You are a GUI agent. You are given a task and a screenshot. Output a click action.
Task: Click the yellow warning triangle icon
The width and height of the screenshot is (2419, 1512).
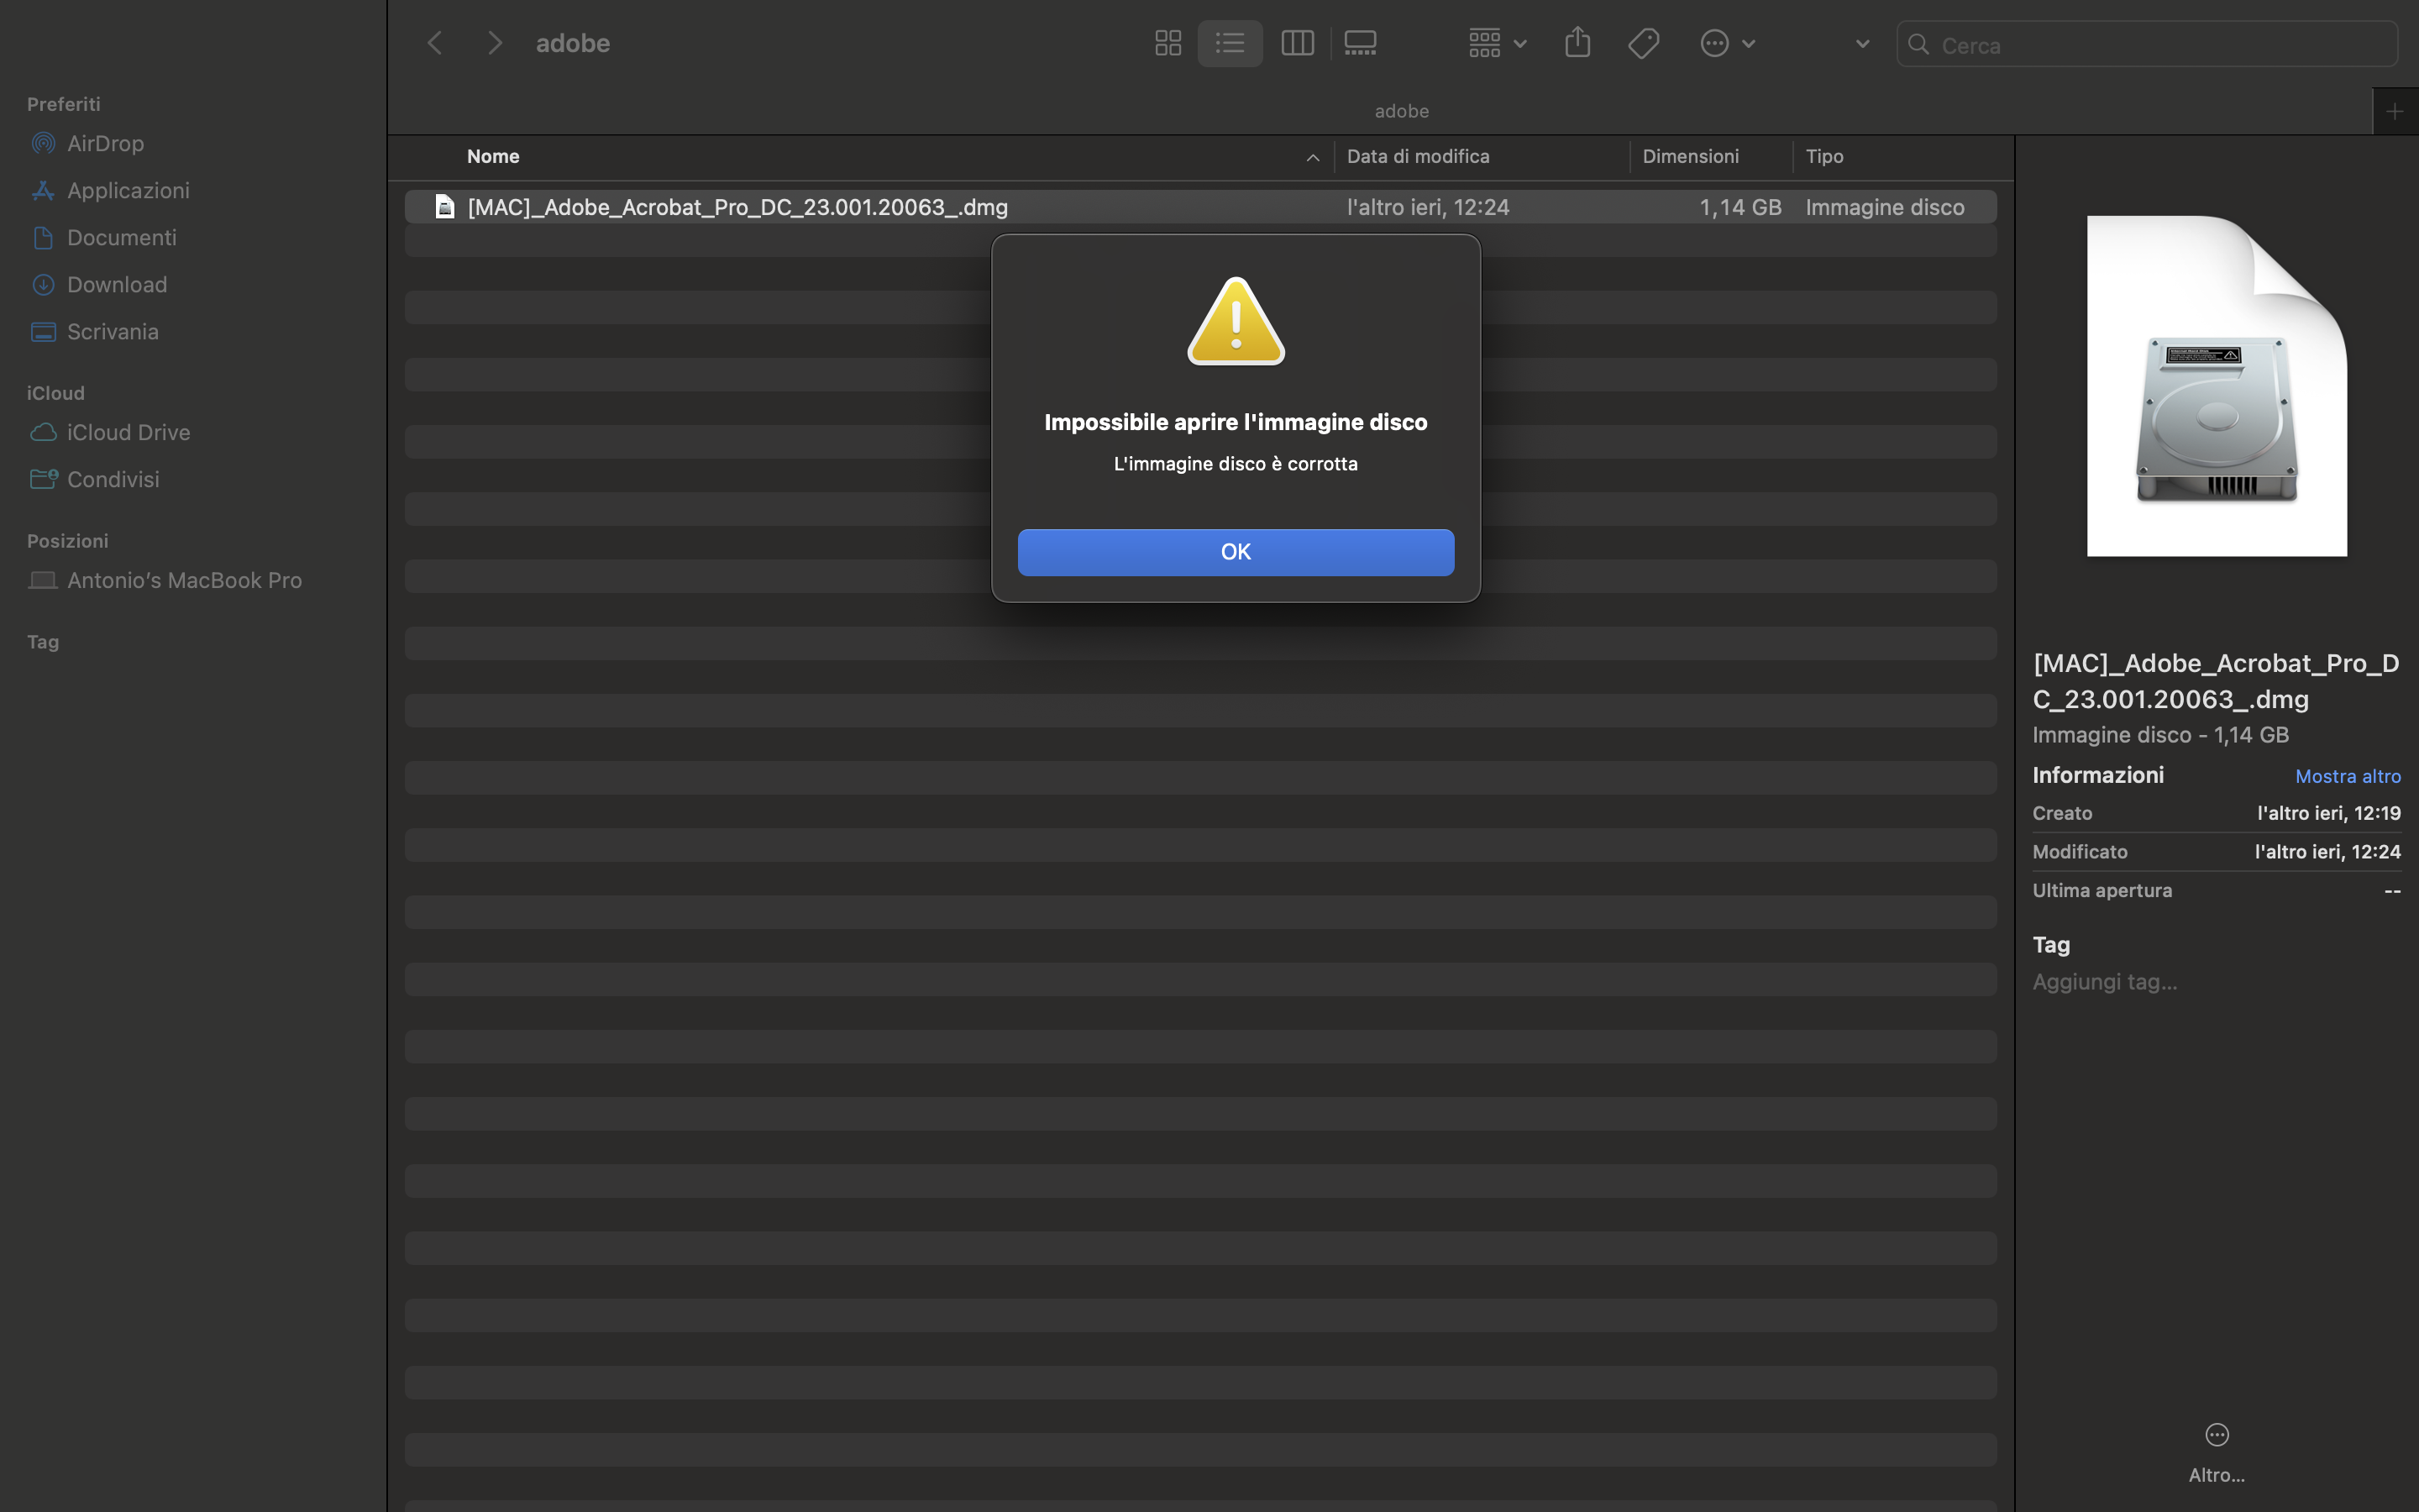[x=1236, y=322]
